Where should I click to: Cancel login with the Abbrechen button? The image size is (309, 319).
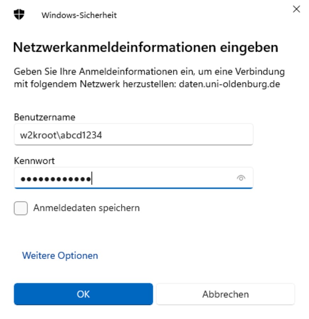(x=225, y=294)
